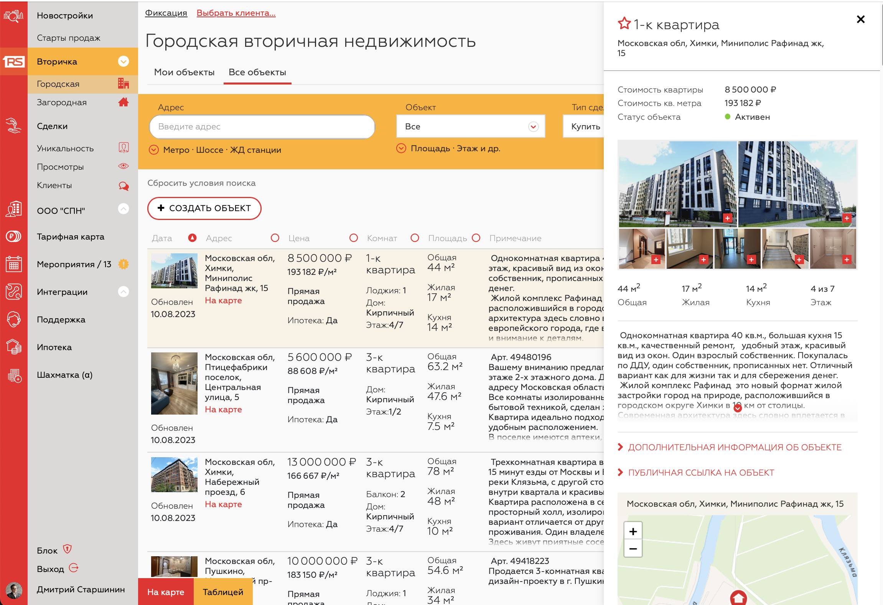Screen dimensions: 883x605
Task: Select the Цена sort radio button
Action: click(x=353, y=238)
